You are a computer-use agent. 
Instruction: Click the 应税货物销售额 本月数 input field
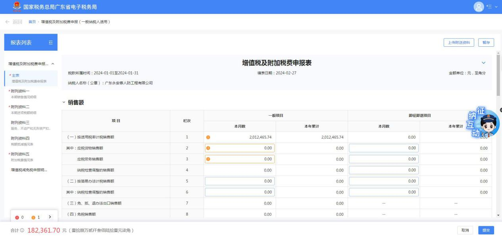pos(240,148)
